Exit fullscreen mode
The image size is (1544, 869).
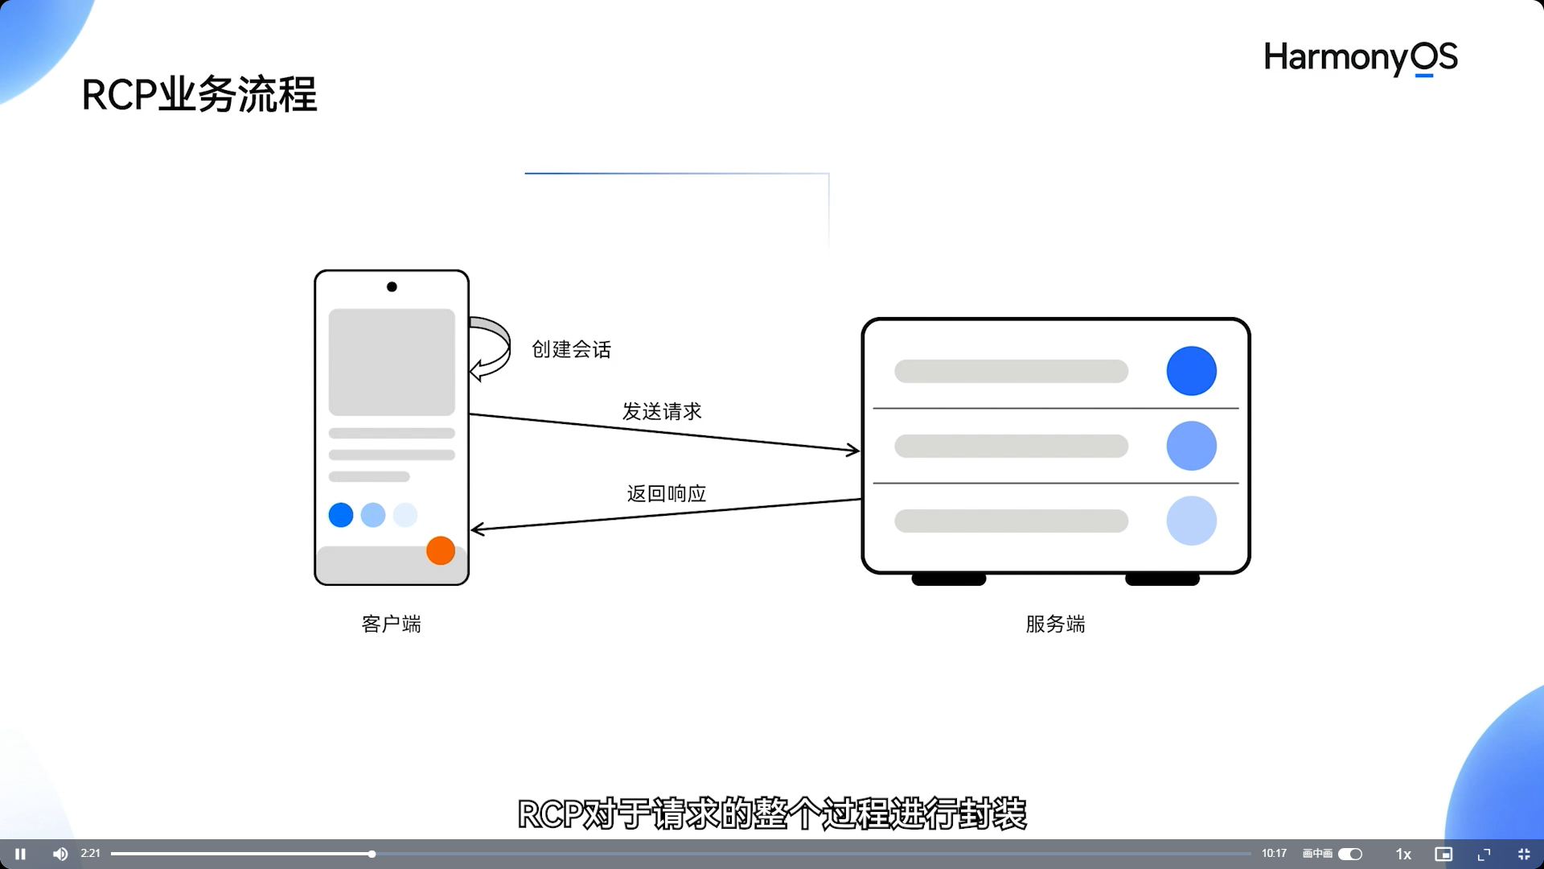pyautogui.click(x=1524, y=854)
